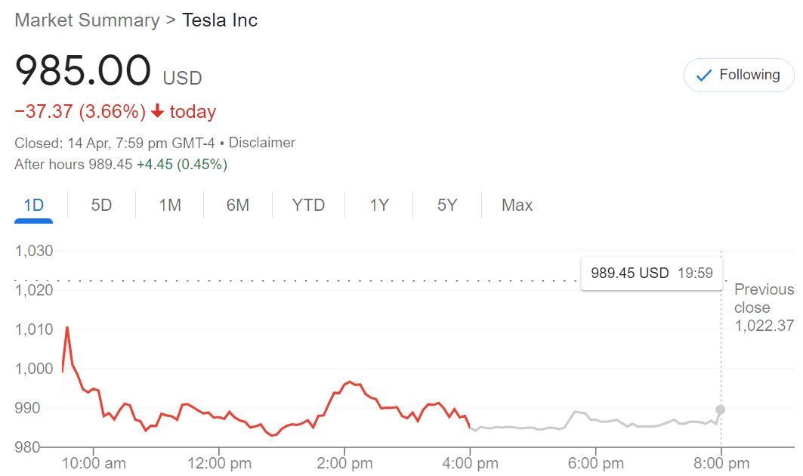Switch to the 1Y chart range
The height and width of the screenshot is (476, 803).
point(378,205)
